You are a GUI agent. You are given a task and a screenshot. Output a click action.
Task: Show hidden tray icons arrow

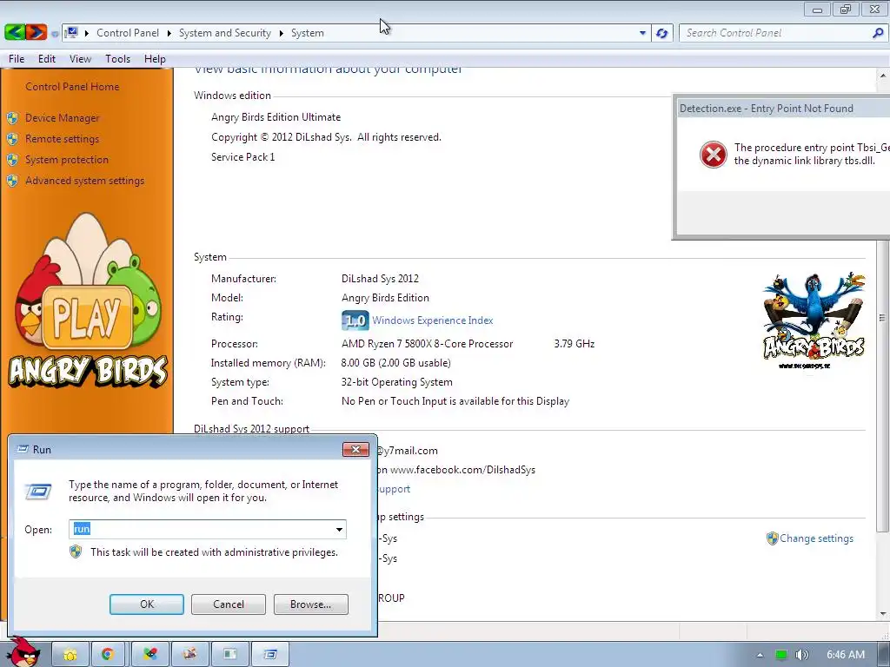[x=760, y=655]
